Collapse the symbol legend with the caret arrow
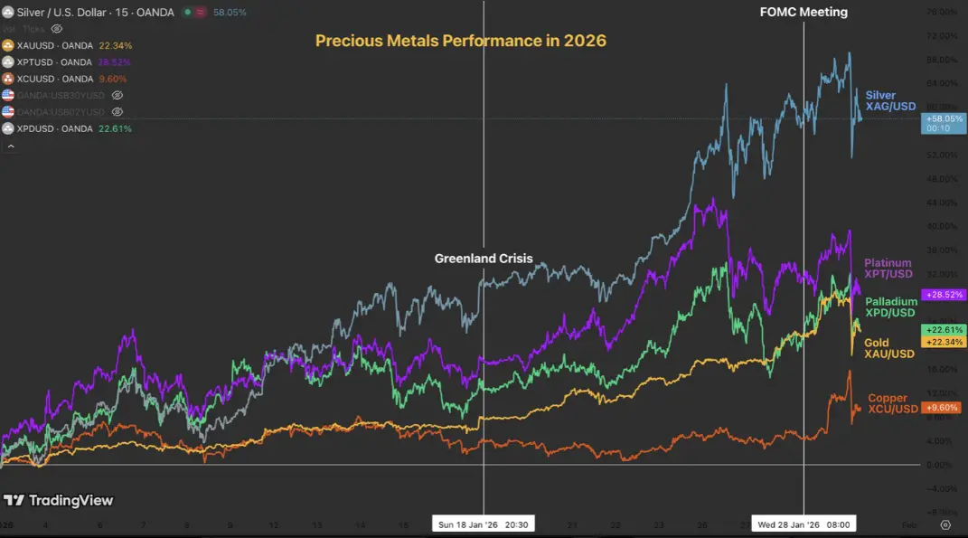 [x=9, y=145]
